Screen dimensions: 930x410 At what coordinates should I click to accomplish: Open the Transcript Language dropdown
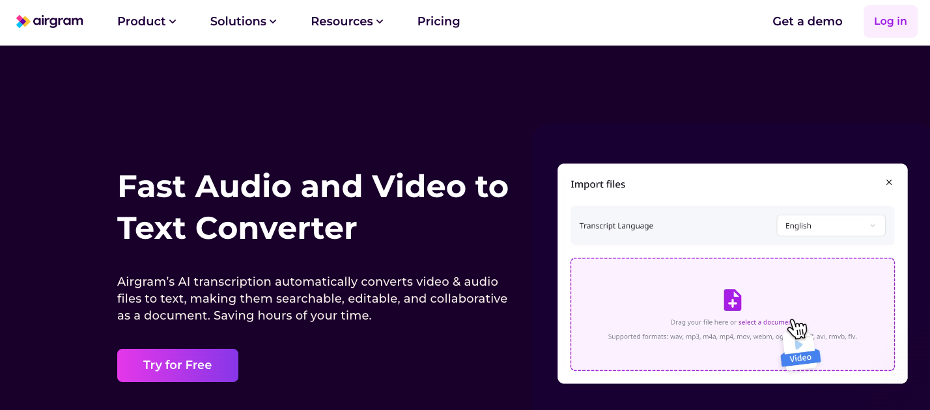point(830,225)
